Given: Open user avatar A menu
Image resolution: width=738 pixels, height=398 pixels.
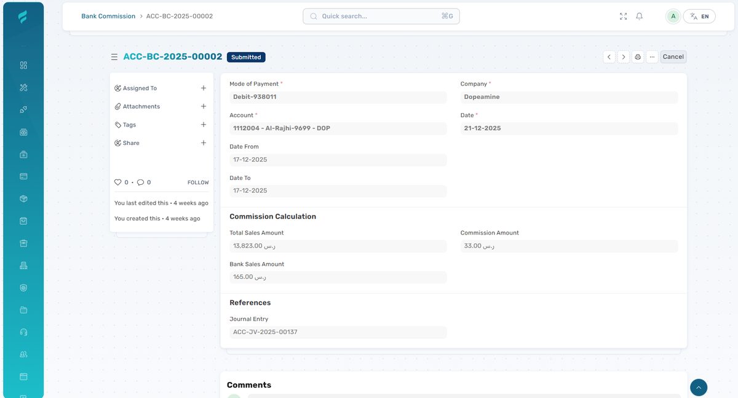Looking at the screenshot, I should click(x=673, y=17).
